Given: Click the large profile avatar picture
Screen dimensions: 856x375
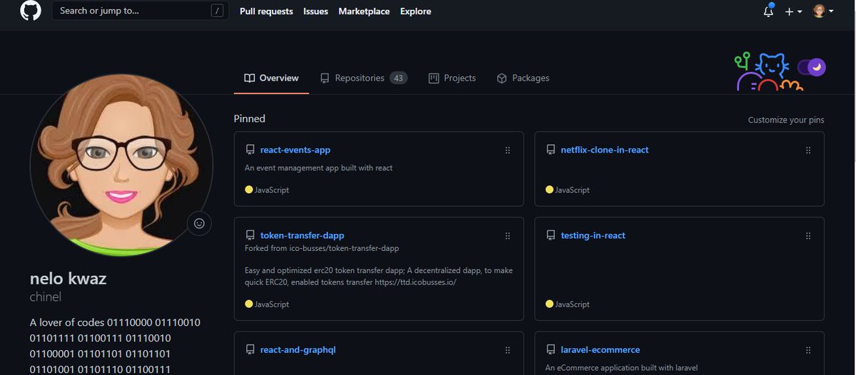Looking at the screenshot, I should point(121,165).
